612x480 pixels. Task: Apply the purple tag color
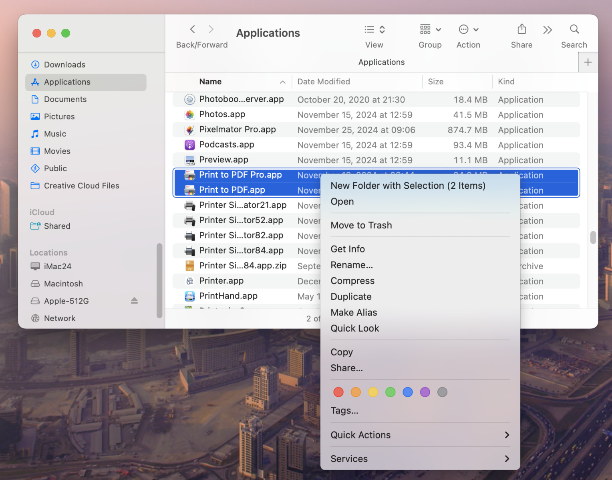click(x=425, y=392)
